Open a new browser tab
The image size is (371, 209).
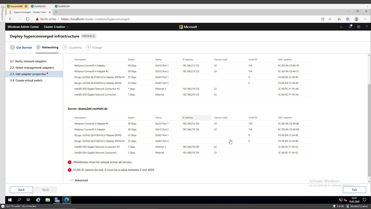(x=56, y=12)
